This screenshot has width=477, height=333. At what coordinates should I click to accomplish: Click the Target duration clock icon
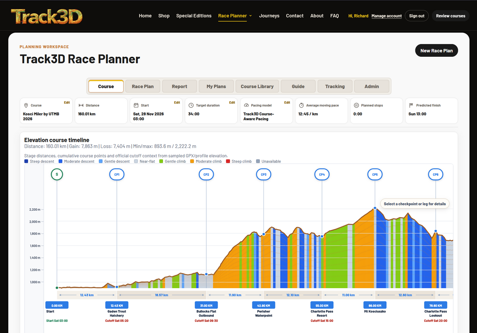191,106
